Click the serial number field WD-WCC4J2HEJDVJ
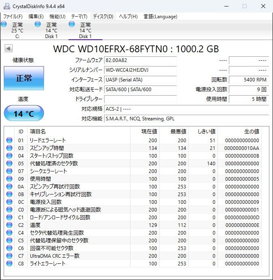 click(x=140, y=70)
